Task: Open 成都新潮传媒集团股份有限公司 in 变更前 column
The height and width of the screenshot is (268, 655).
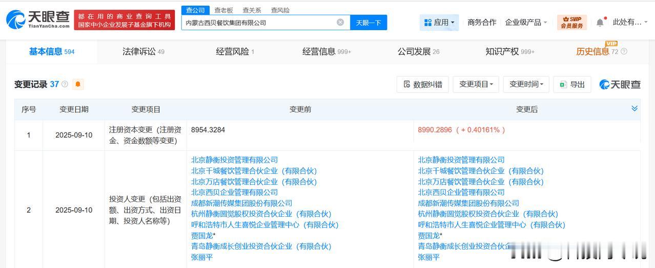Action: click(x=241, y=203)
